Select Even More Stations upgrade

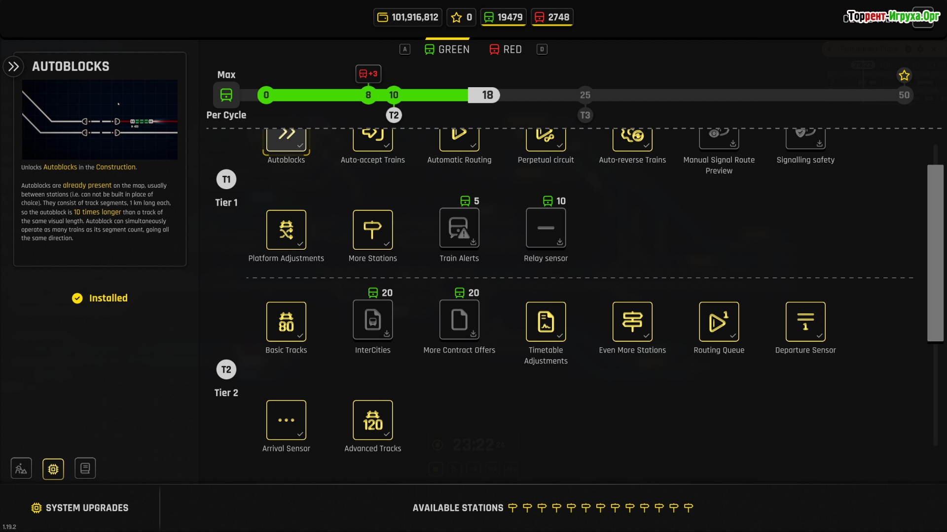tap(632, 321)
